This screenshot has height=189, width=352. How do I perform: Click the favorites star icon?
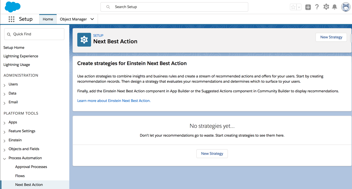293,7
